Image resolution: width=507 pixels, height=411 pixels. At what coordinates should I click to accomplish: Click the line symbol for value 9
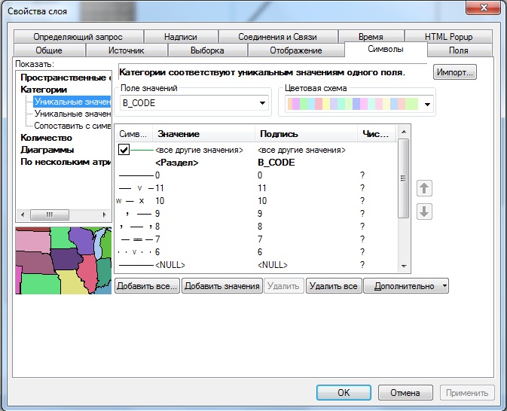(138, 214)
